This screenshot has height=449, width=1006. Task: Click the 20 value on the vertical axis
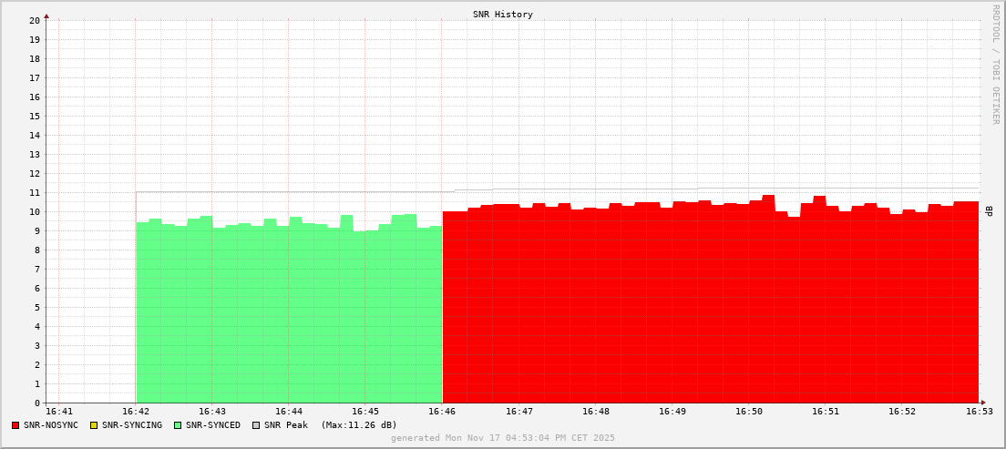coord(35,20)
